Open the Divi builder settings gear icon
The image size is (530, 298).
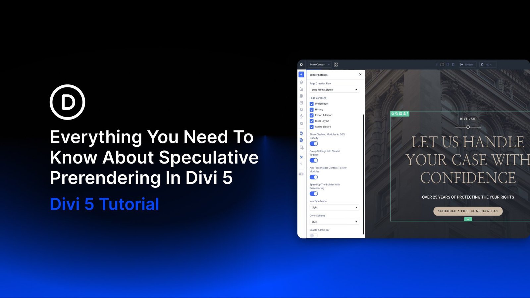(x=301, y=65)
